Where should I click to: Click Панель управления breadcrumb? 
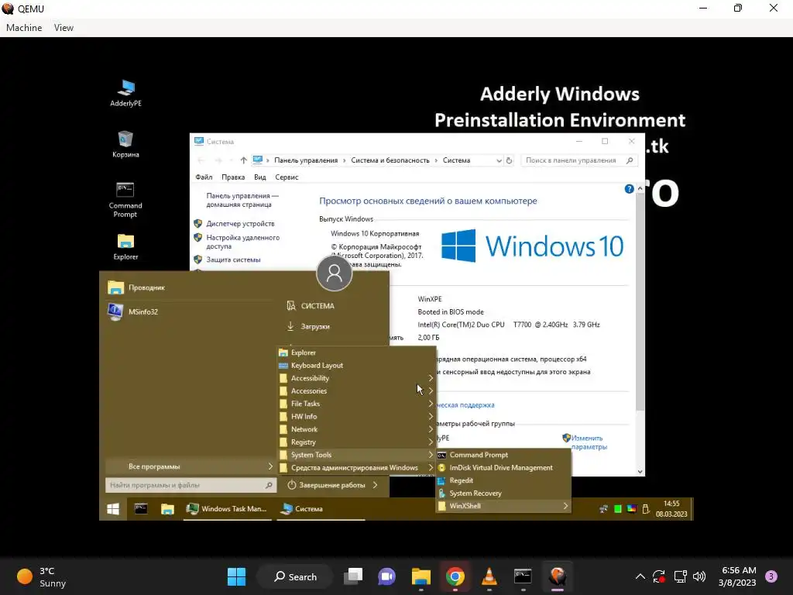(306, 160)
